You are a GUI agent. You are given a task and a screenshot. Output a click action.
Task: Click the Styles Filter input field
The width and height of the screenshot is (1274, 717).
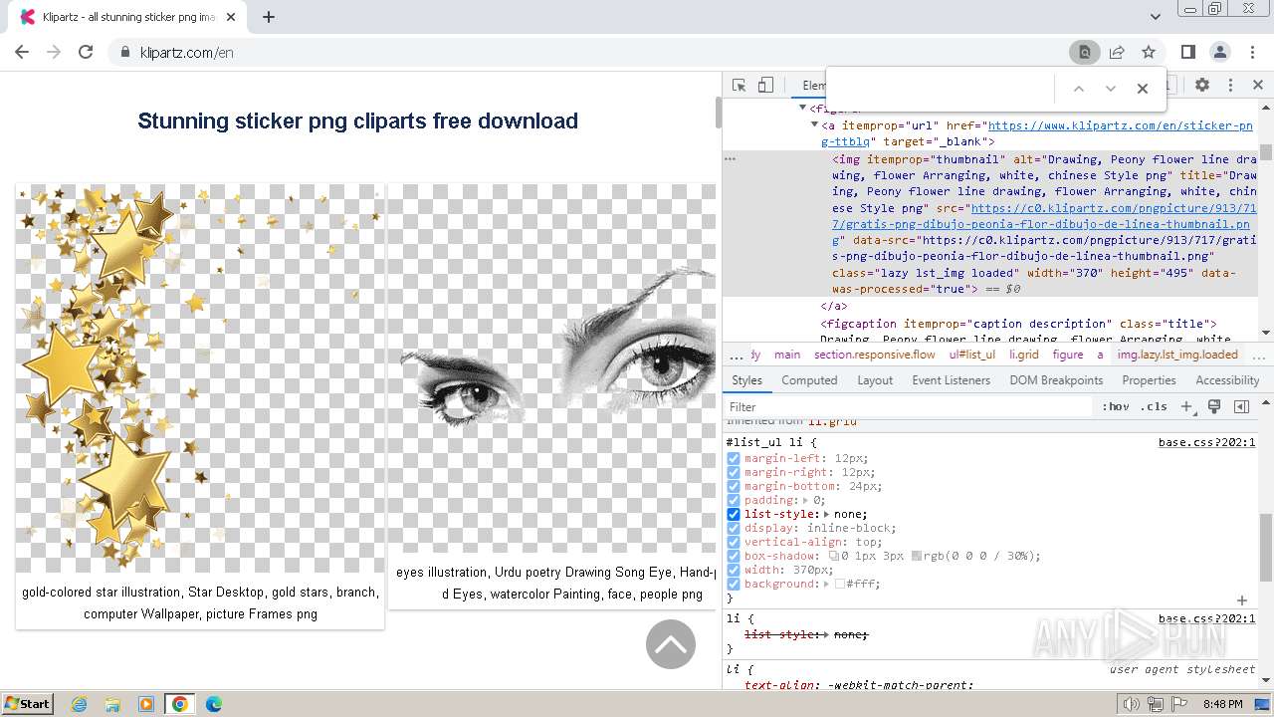[908, 407]
